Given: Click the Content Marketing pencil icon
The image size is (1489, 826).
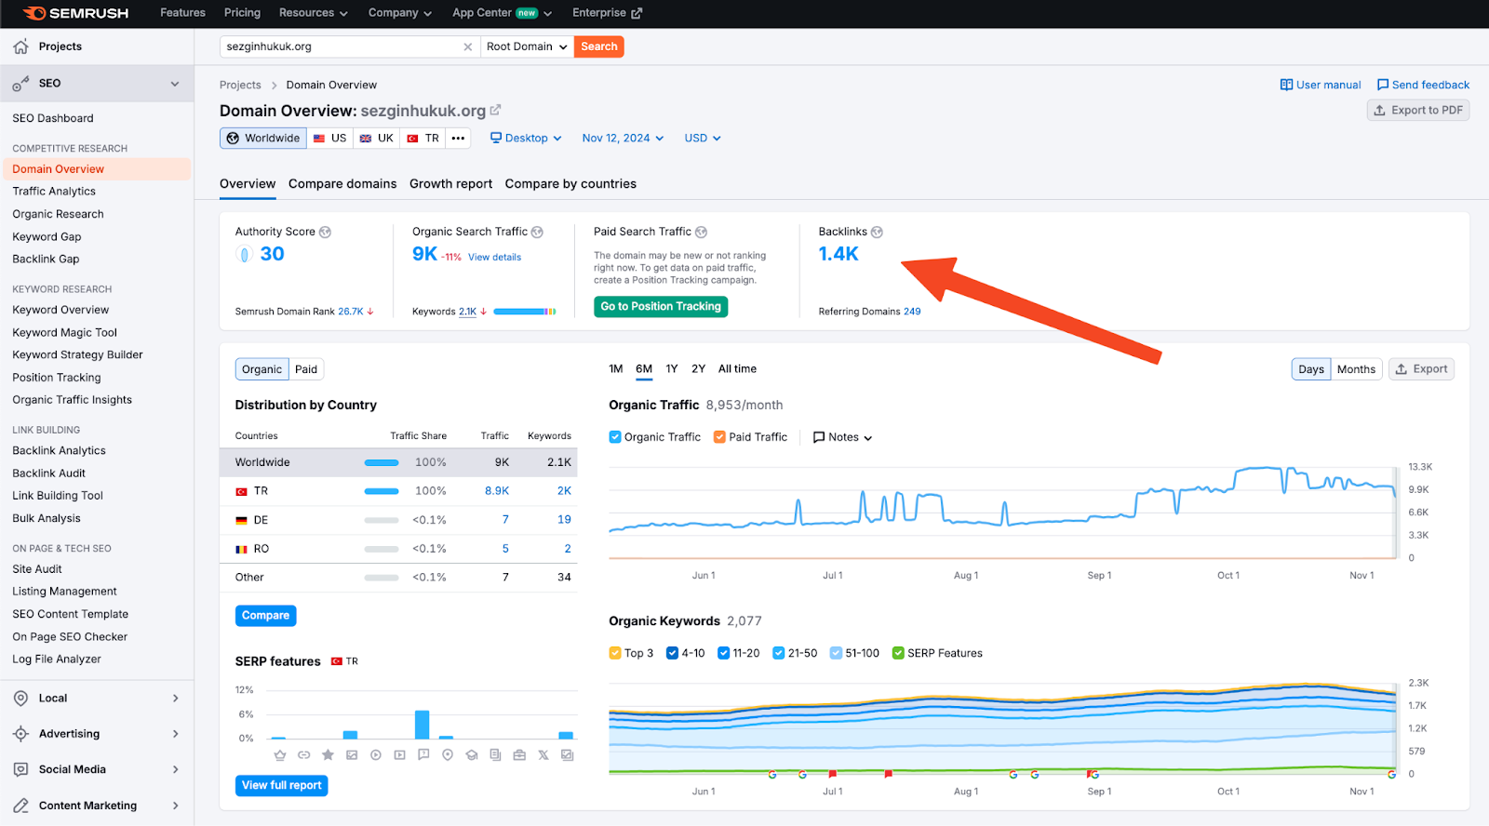Looking at the screenshot, I should [x=20, y=806].
